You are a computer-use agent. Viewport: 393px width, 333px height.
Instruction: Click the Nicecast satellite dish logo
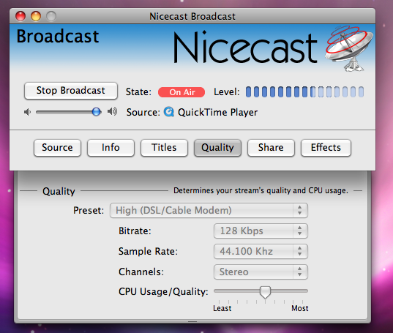349,48
